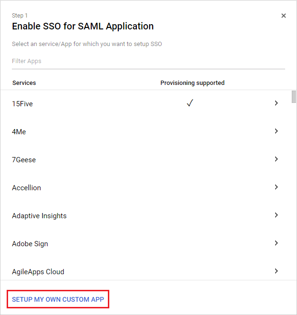Click the AgileApps Cloud arrow icon
297x315 pixels.
coord(276,271)
